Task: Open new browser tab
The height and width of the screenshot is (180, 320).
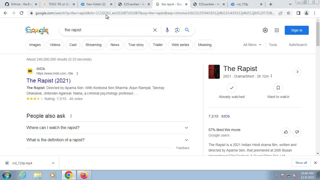Action: click(271, 4)
